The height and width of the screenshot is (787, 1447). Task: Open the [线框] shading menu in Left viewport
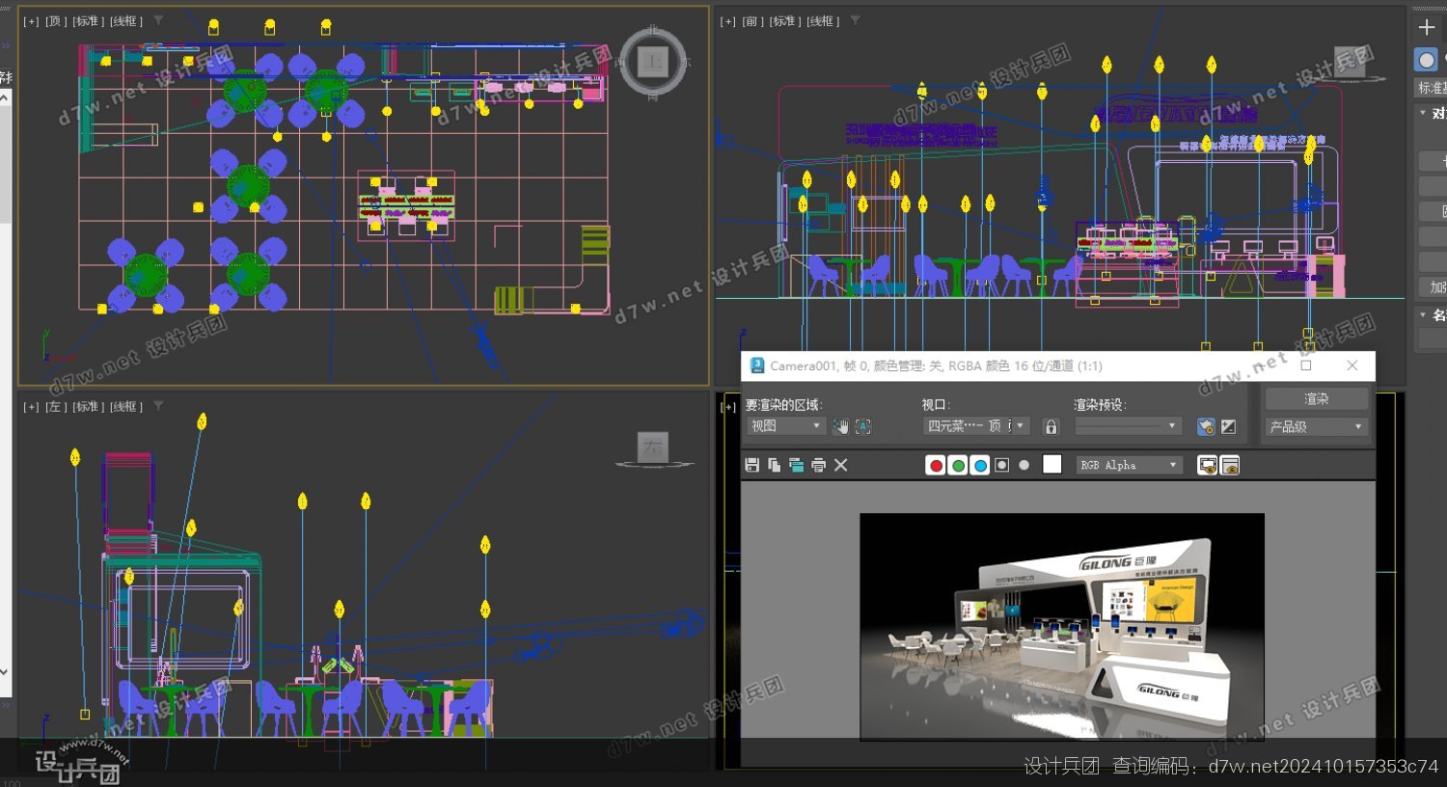tap(125, 407)
